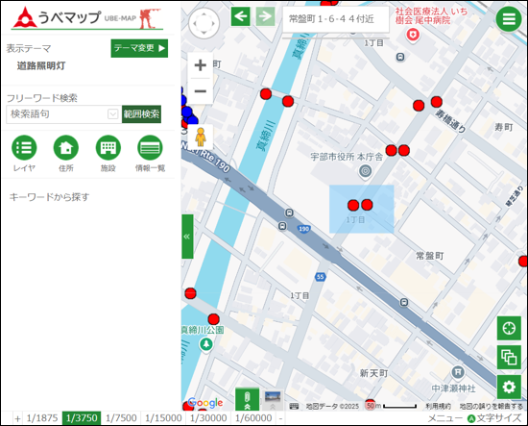Select the 1/30000 scale
528x426 pixels.
click(208, 418)
